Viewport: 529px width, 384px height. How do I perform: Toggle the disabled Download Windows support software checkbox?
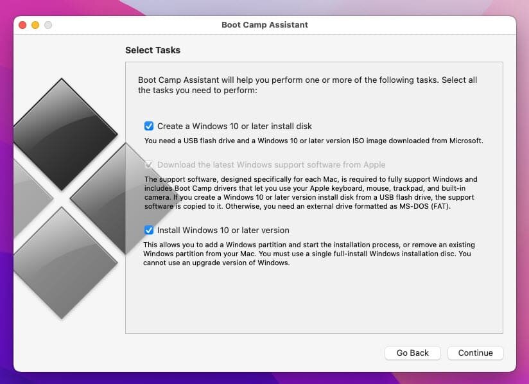(x=149, y=164)
